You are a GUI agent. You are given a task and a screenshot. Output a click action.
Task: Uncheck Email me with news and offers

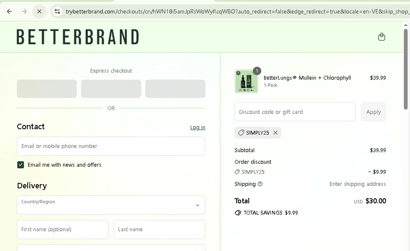click(x=20, y=165)
